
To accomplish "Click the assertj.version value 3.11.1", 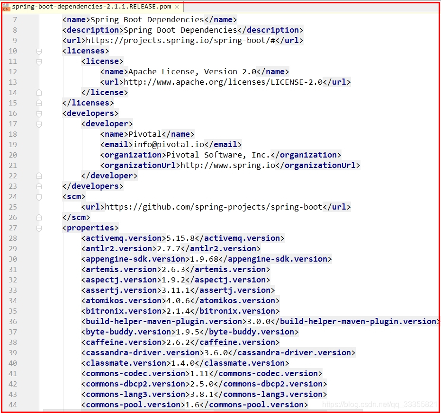I will click(x=175, y=290).
